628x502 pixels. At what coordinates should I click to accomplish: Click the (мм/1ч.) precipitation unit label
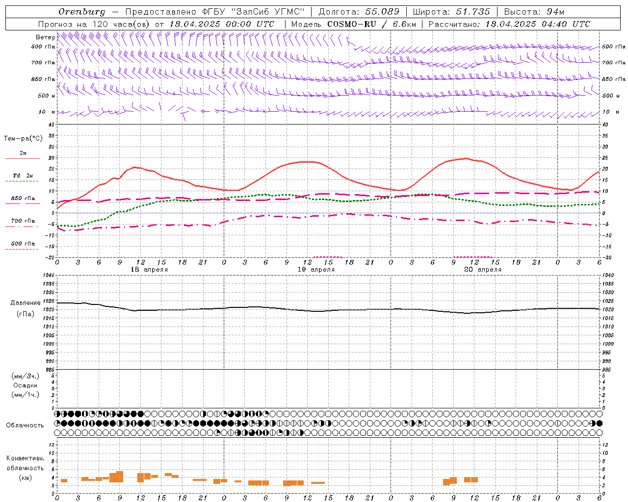click(x=26, y=395)
